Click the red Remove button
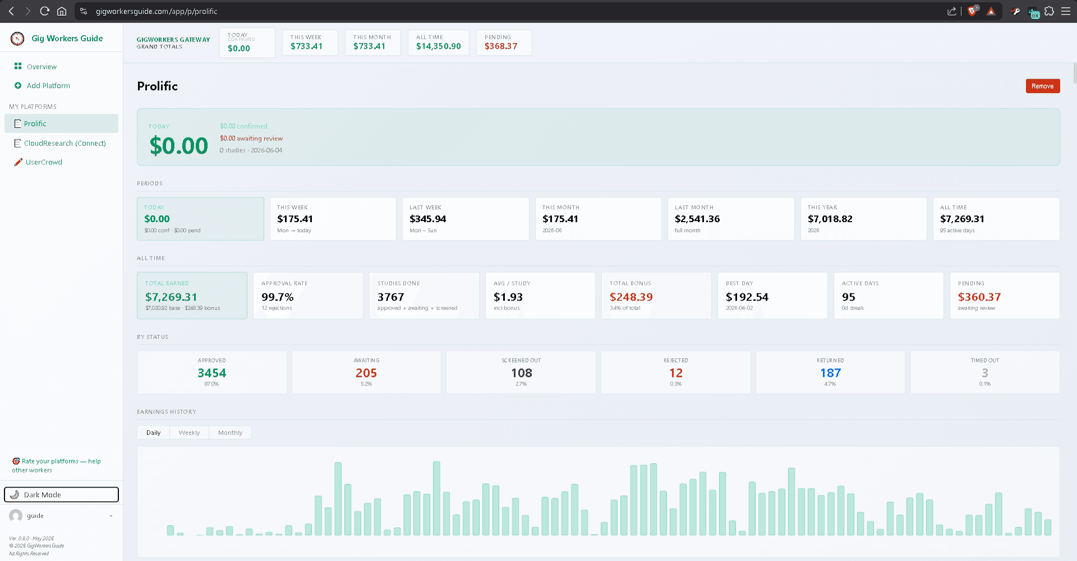Viewport: 1077px width, 561px height. pos(1042,86)
